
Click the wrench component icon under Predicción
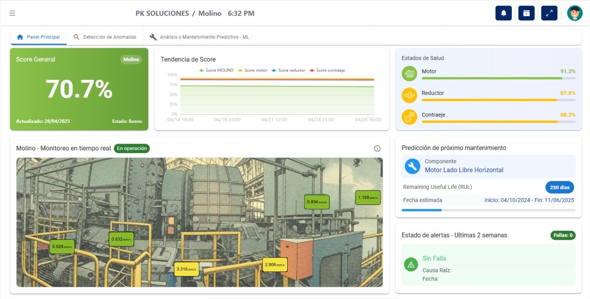coord(411,166)
